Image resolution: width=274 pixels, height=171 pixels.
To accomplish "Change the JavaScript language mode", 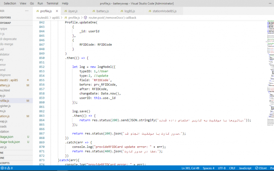I will coord(245,168).
